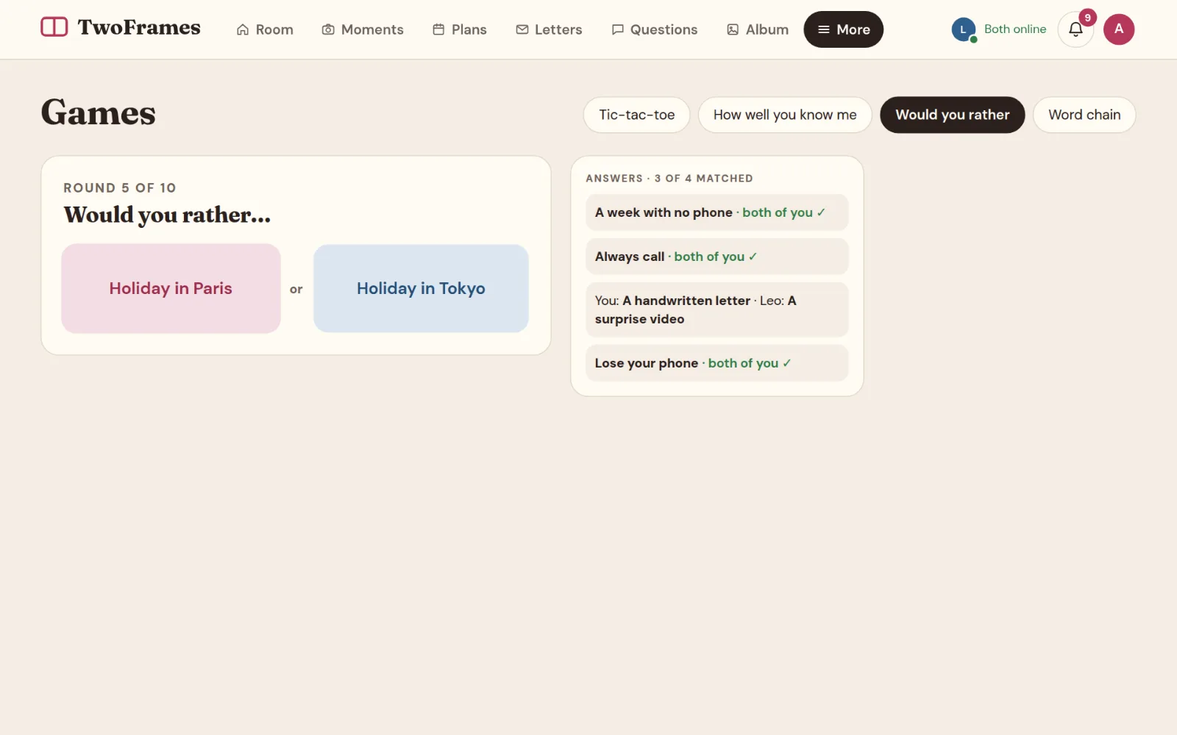The image size is (1177, 735).
Task: Choose Holiday in Tokyo
Action: coord(421,288)
